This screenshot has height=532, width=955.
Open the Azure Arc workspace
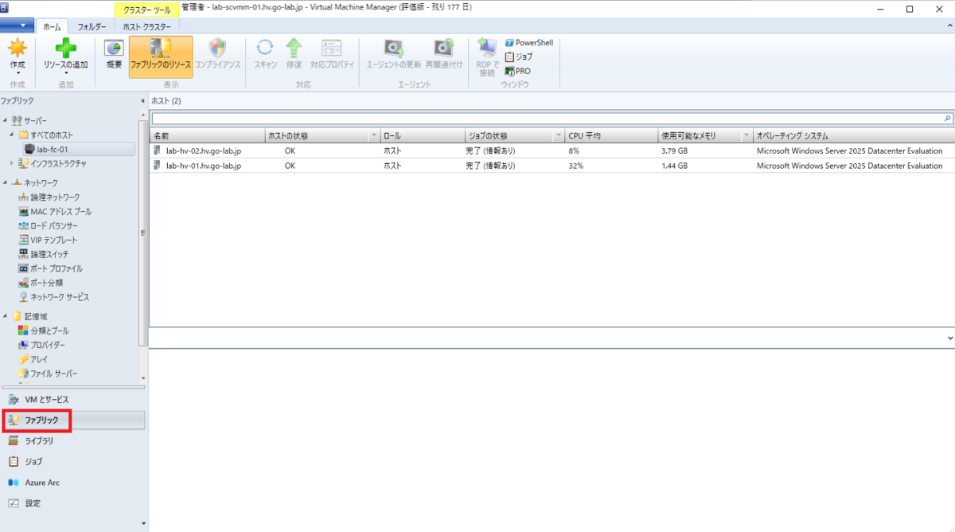(72, 482)
